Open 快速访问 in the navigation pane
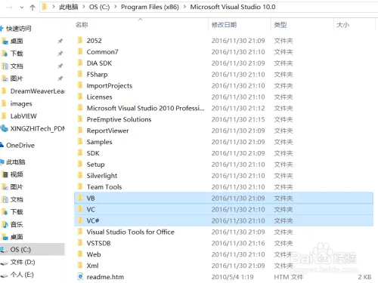The height and width of the screenshot is (283, 378). (x=19, y=29)
